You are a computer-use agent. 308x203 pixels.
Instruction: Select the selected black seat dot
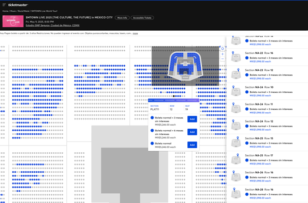pyautogui.click(x=174, y=96)
